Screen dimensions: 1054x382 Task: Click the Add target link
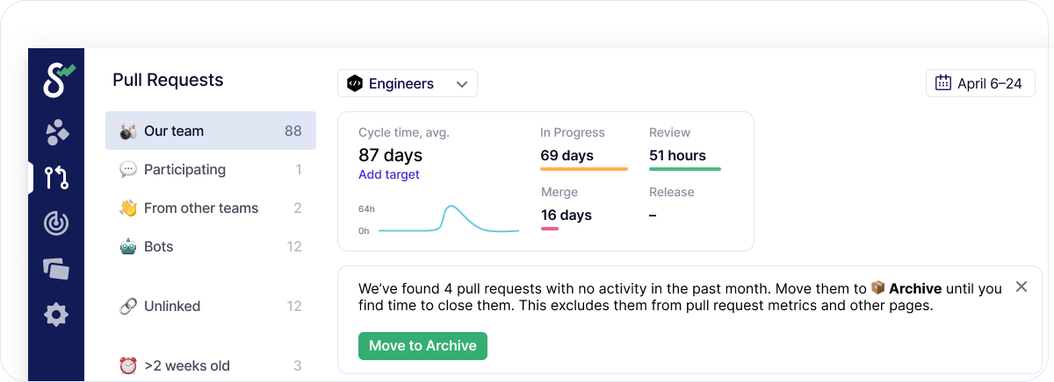[389, 174]
